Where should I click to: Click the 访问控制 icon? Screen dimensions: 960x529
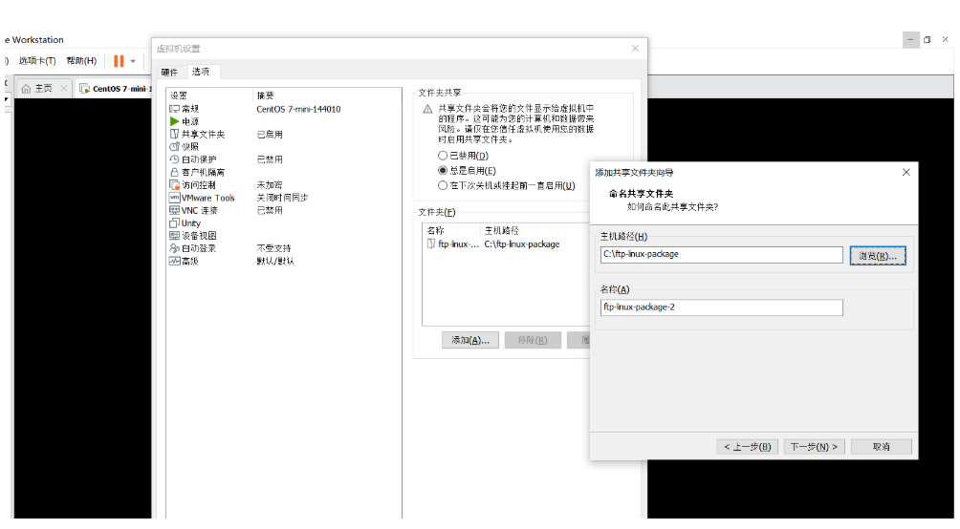click(x=174, y=184)
